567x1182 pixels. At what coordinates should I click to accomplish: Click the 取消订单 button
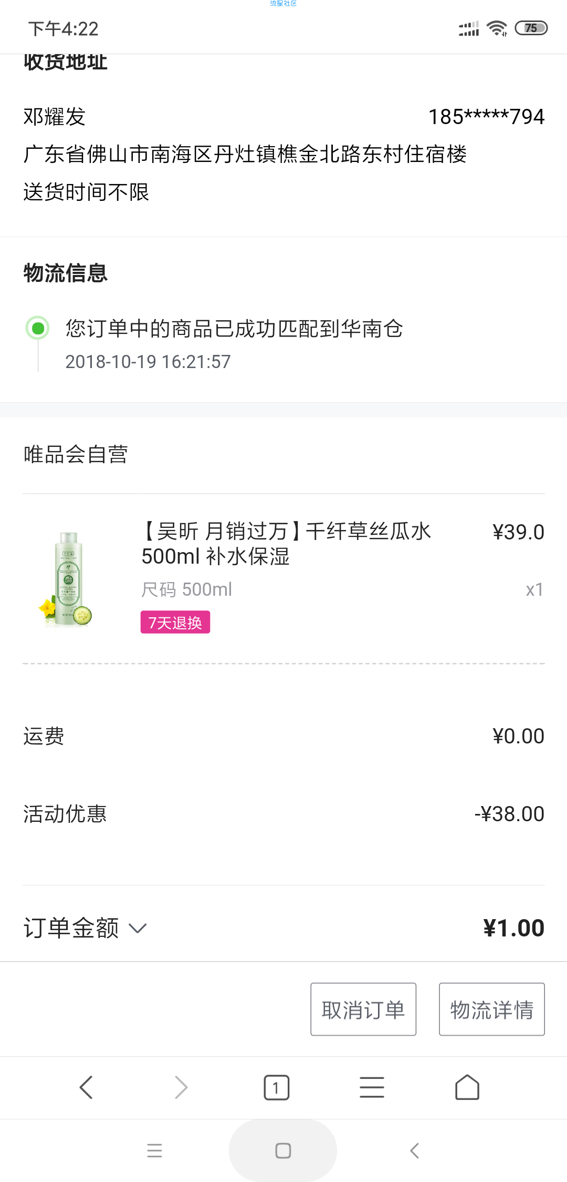tap(363, 1009)
